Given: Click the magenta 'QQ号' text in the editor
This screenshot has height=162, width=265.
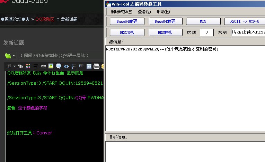Looking at the screenshot, I should coord(81,98).
